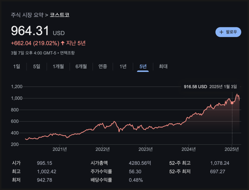Open the 면책조항 disclaimer link

(67, 53)
